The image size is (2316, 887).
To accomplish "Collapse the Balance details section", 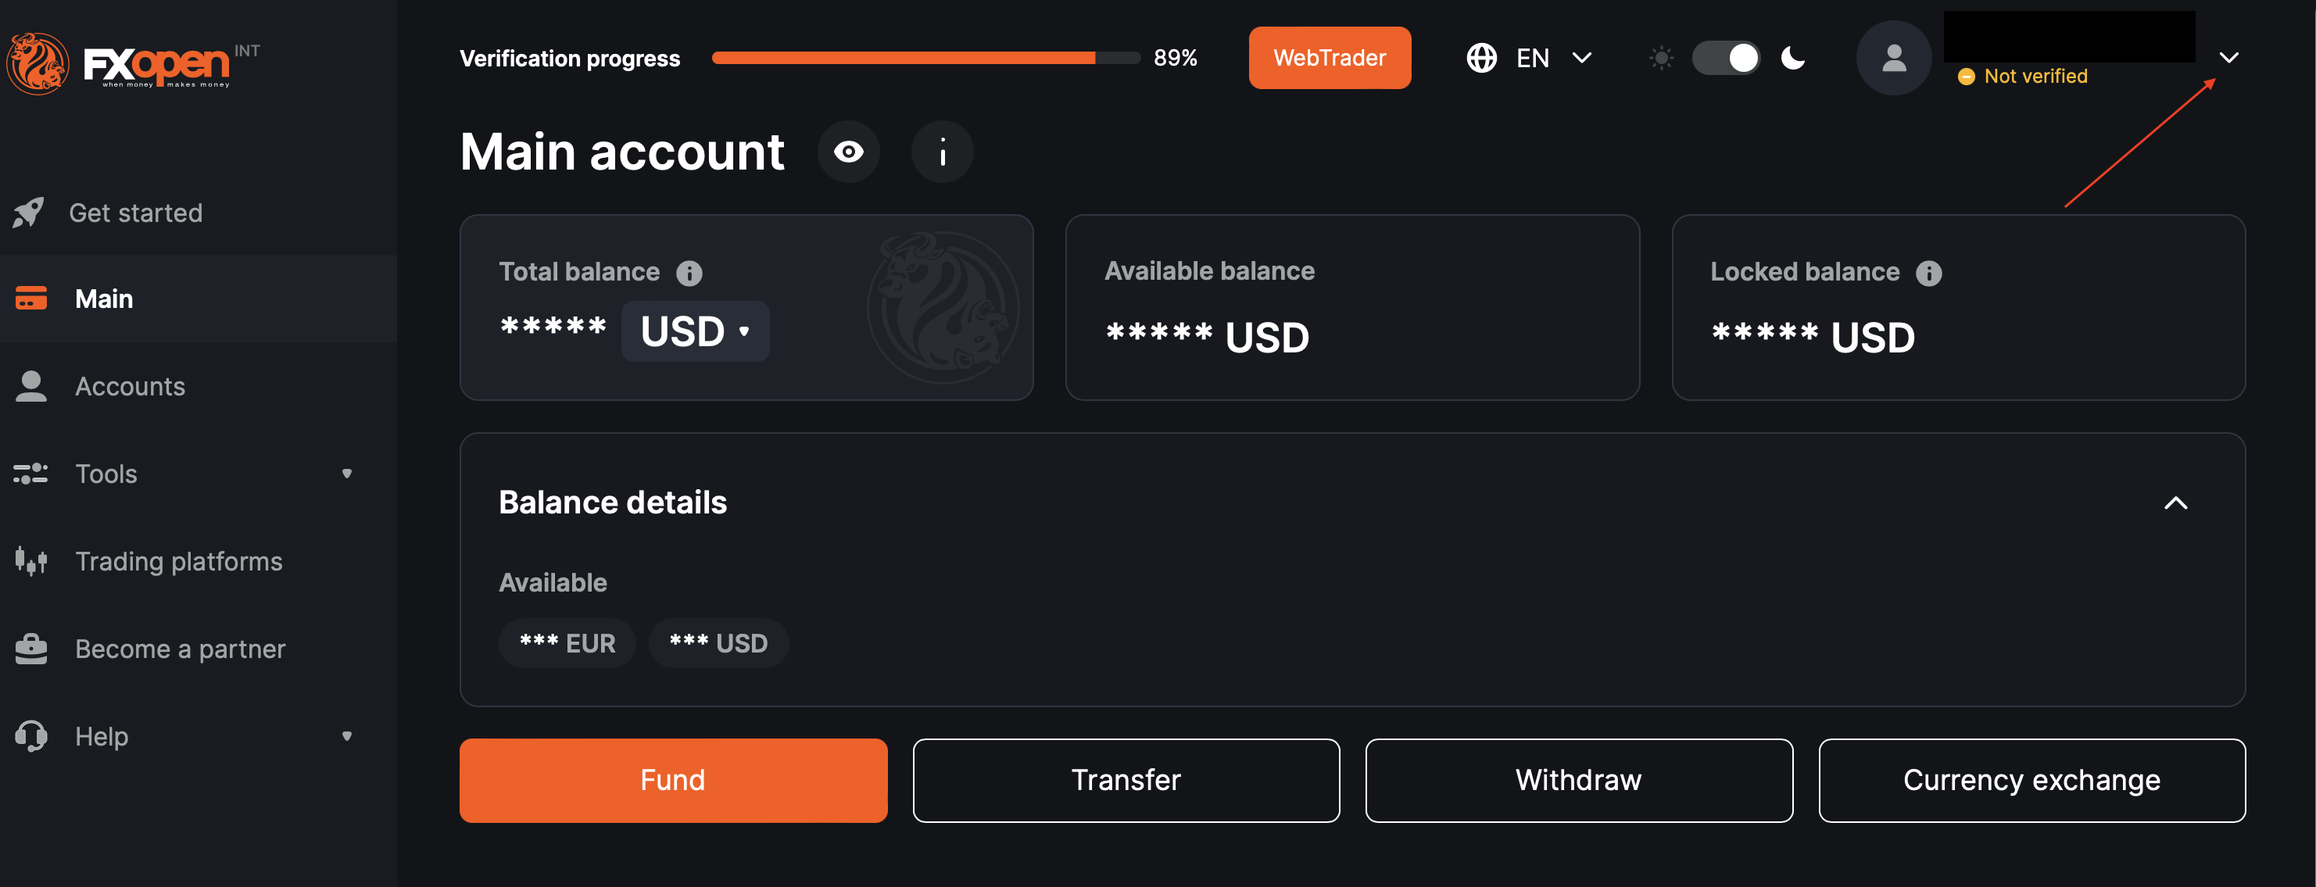I will point(2175,503).
